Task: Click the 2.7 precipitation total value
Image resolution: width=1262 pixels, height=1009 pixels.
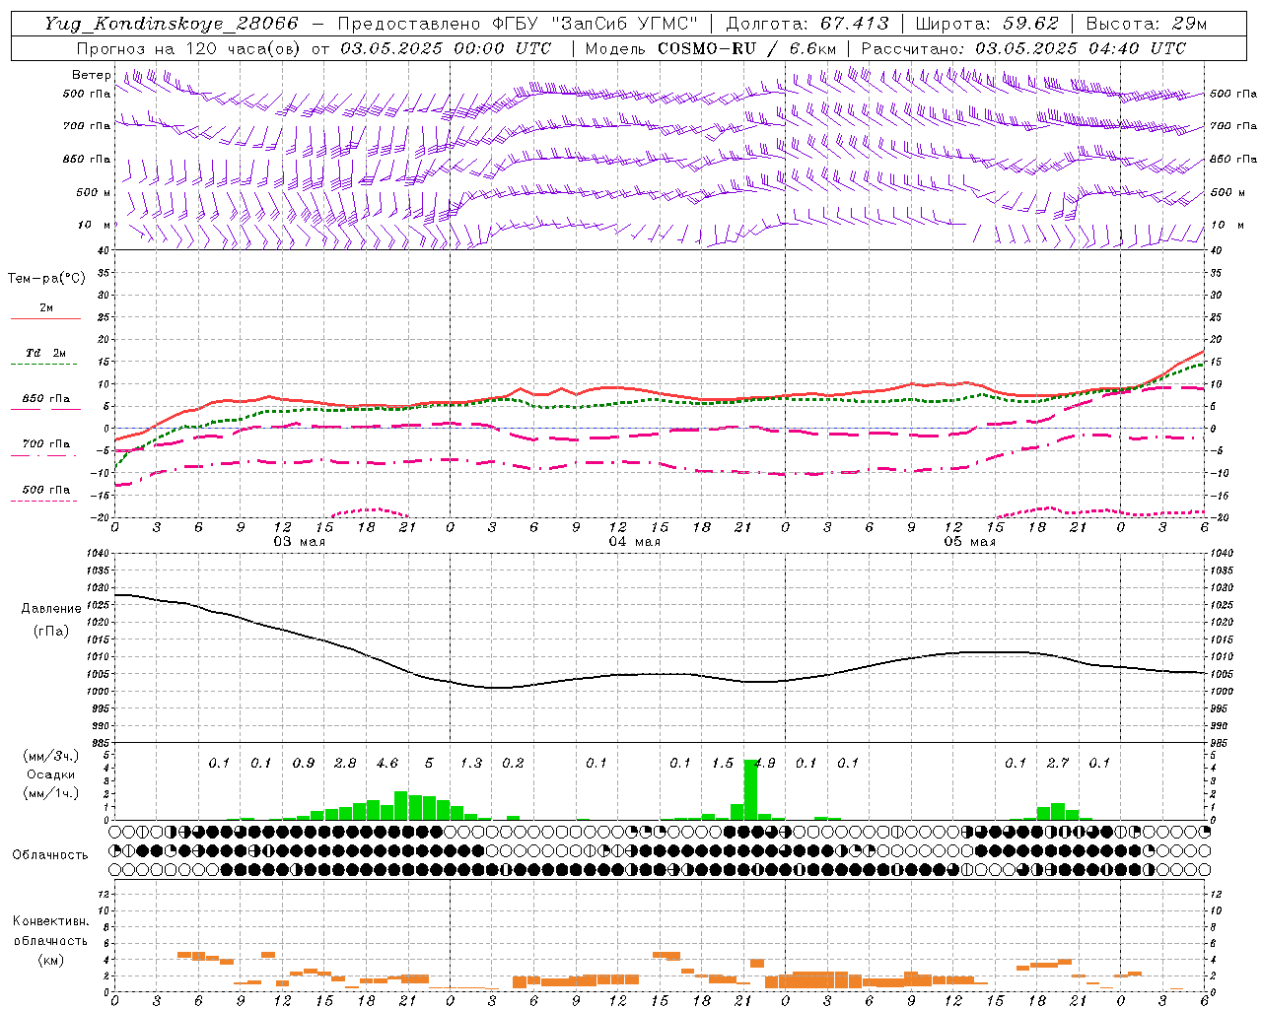Action: click(1058, 763)
